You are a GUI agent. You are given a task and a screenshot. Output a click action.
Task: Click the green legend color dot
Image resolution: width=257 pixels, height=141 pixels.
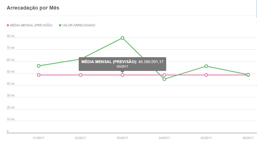(x=60, y=25)
